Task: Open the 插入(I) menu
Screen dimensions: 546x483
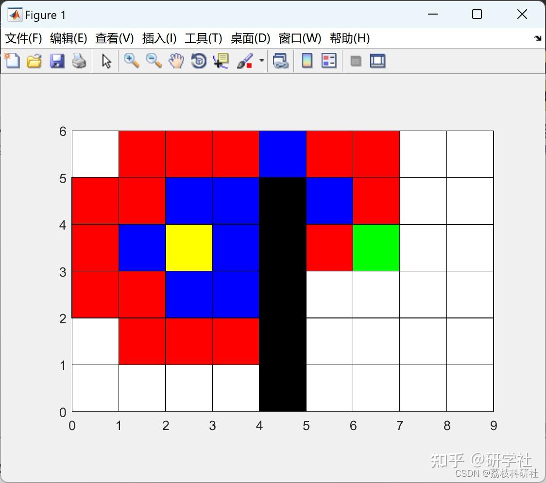Action: coord(159,38)
